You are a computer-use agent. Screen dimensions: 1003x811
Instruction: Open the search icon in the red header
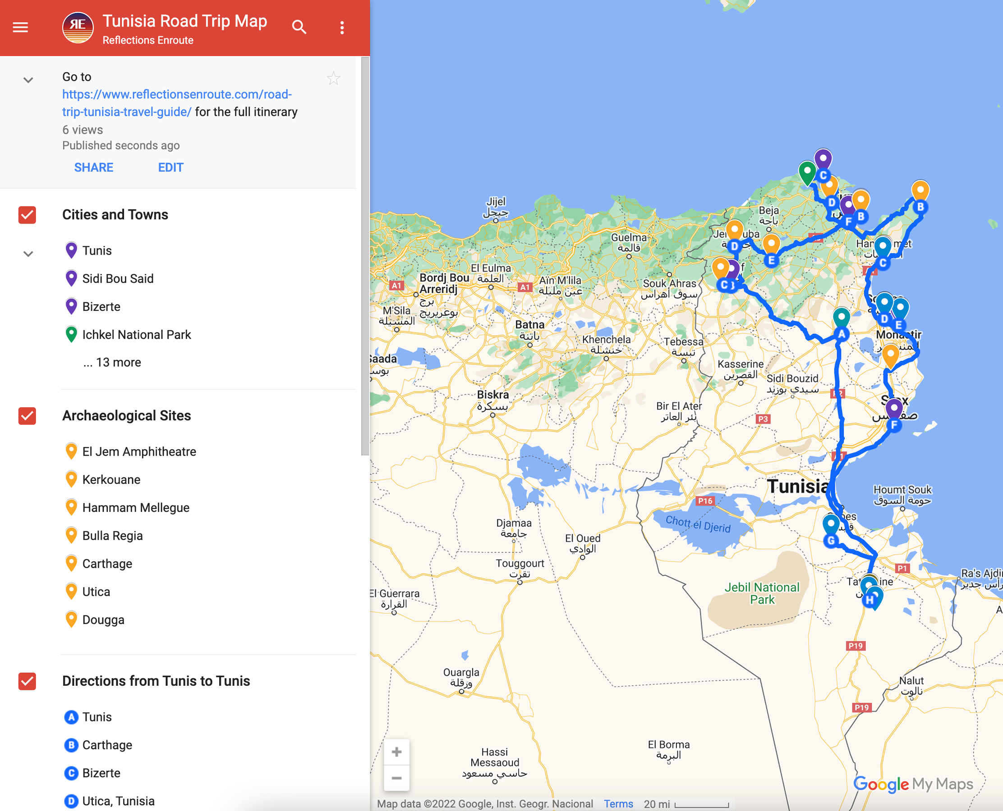click(x=299, y=27)
